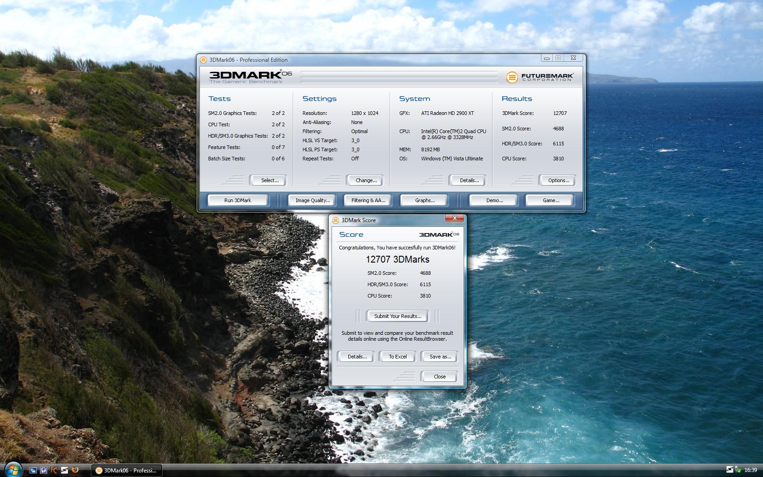Open Firefox from the quick launch bar
Image resolution: width=763 pixels, height=477 pixels.
coord(75,470)
